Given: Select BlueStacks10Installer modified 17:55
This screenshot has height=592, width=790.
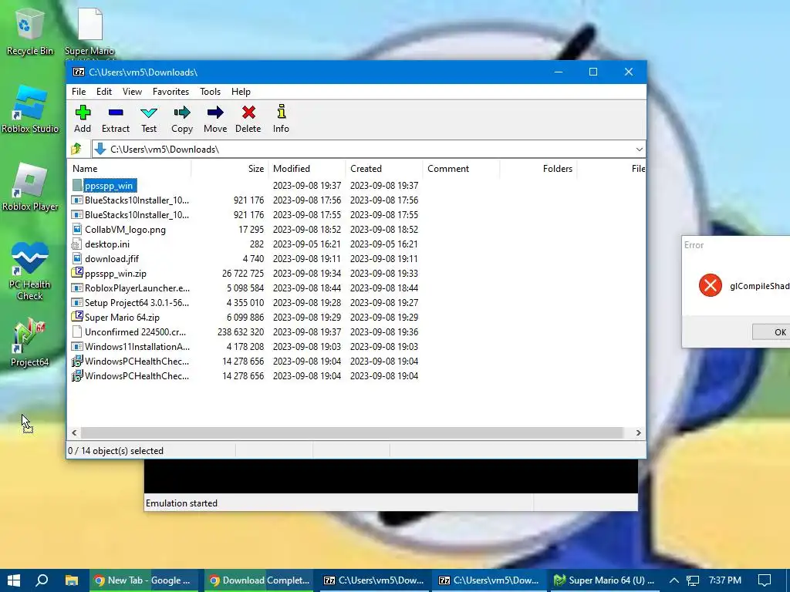Looking at the screenshot, I should tap(245, 214).
